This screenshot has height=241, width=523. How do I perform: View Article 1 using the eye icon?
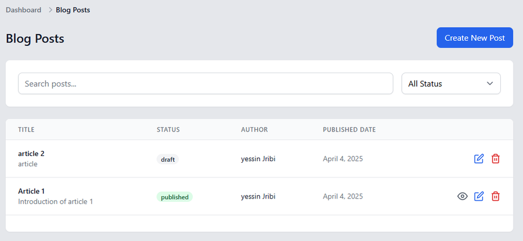click(462, 196)
